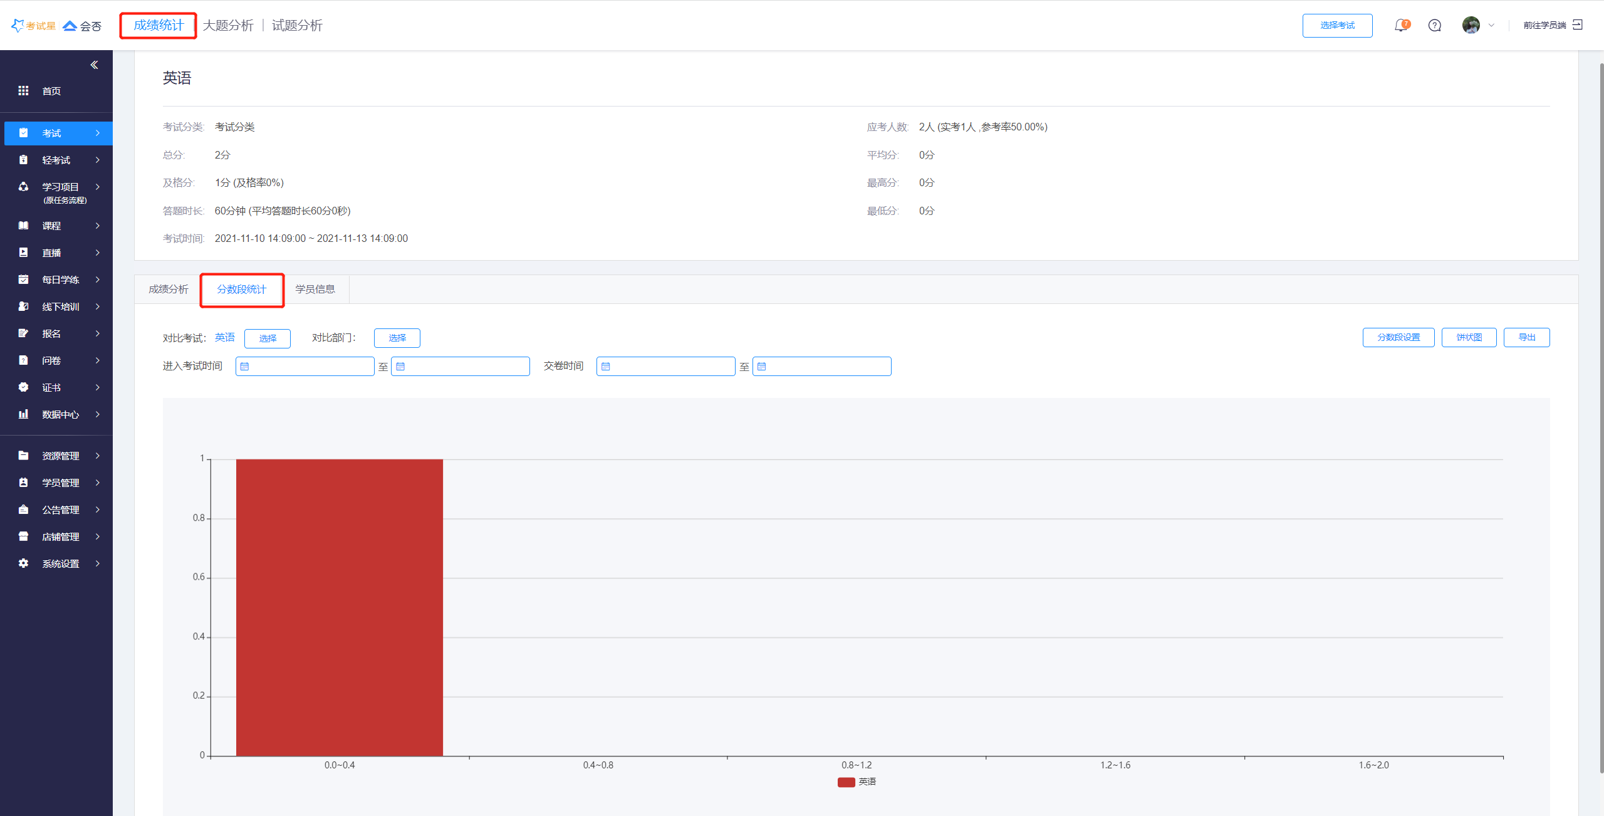
Task: Click the help question mark icon
Action: click(x=1435, y=26)
